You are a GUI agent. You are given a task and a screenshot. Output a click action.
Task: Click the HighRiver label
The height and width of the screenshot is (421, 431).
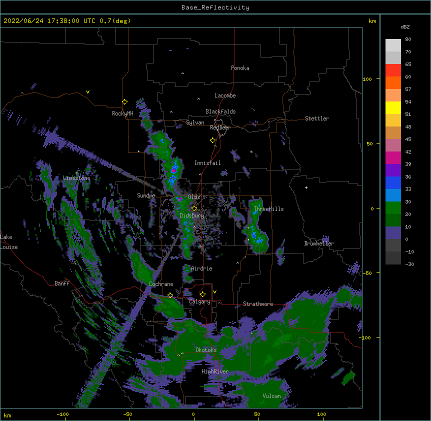pyautogui.click(x=215, y=371)
